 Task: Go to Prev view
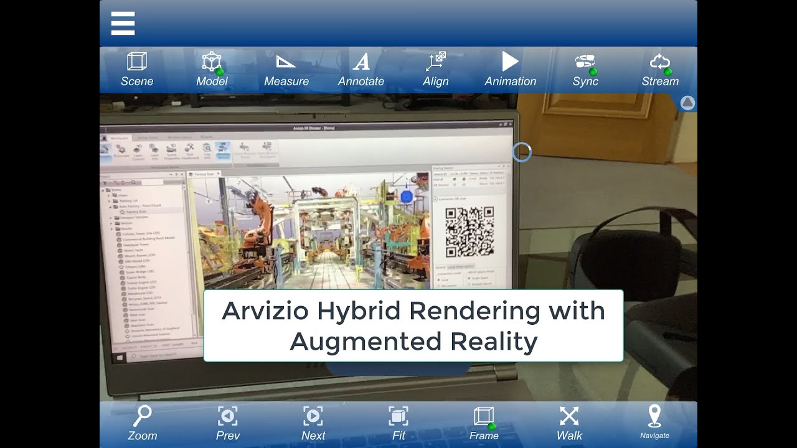click(228, 423)
